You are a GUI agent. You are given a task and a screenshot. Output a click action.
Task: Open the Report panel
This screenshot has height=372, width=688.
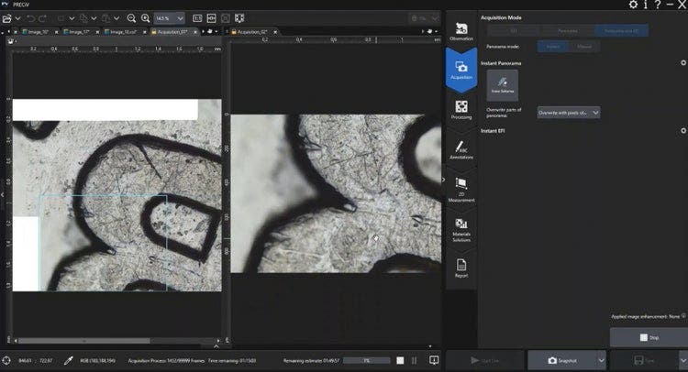point(461,267)
